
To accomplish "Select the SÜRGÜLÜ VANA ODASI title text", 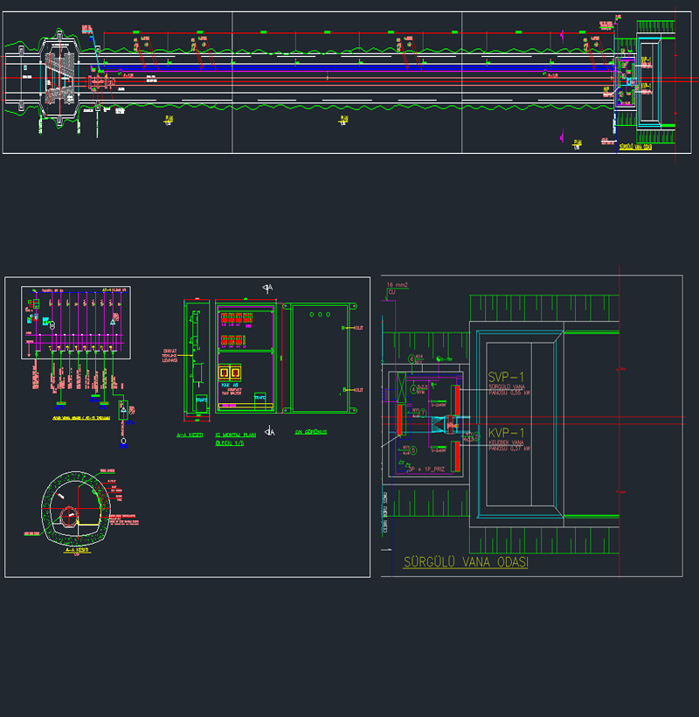I will click(x=465, y=563).
